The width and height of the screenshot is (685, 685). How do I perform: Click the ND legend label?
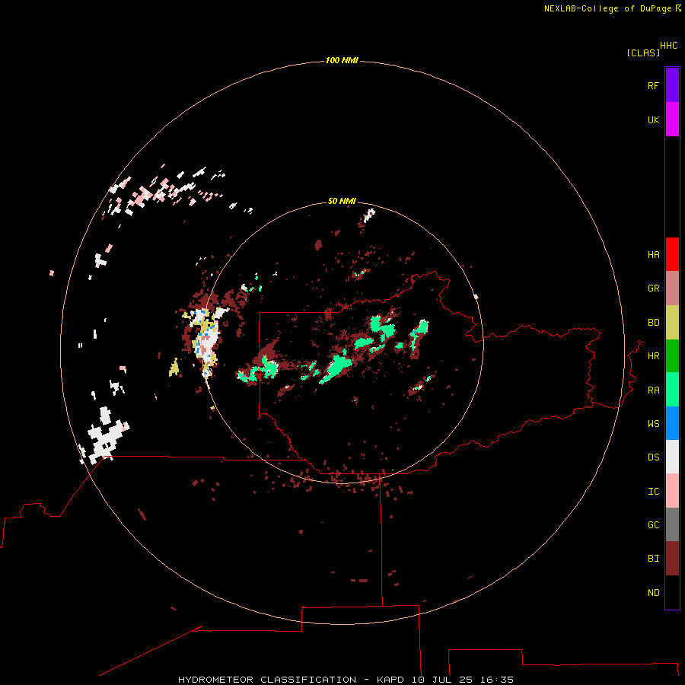point(653,592)
